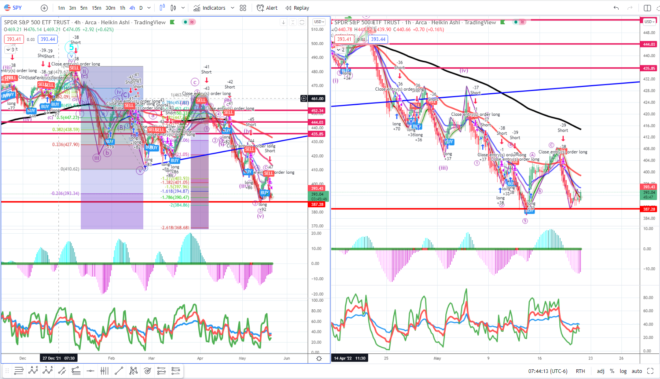The image size is (660, 379).
Task: Toggle the market status indicator on left chart
Action: click(185, 22)
